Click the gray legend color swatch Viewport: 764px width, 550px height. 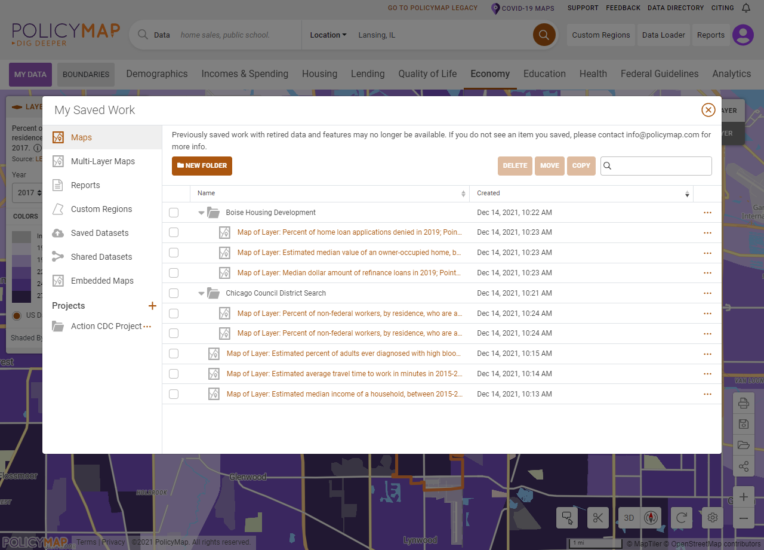pyautogui.click(x=21, y=236)
